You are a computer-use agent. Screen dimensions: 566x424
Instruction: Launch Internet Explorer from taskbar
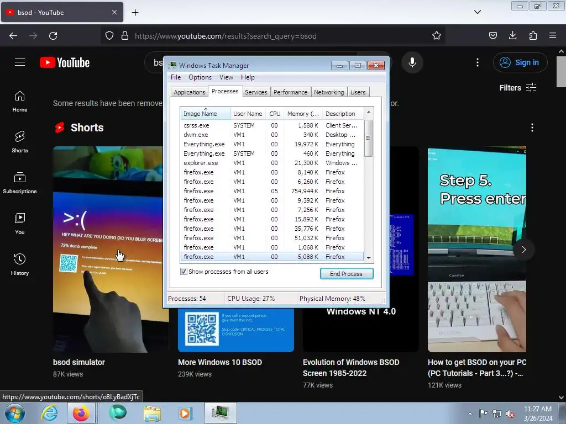49,413
